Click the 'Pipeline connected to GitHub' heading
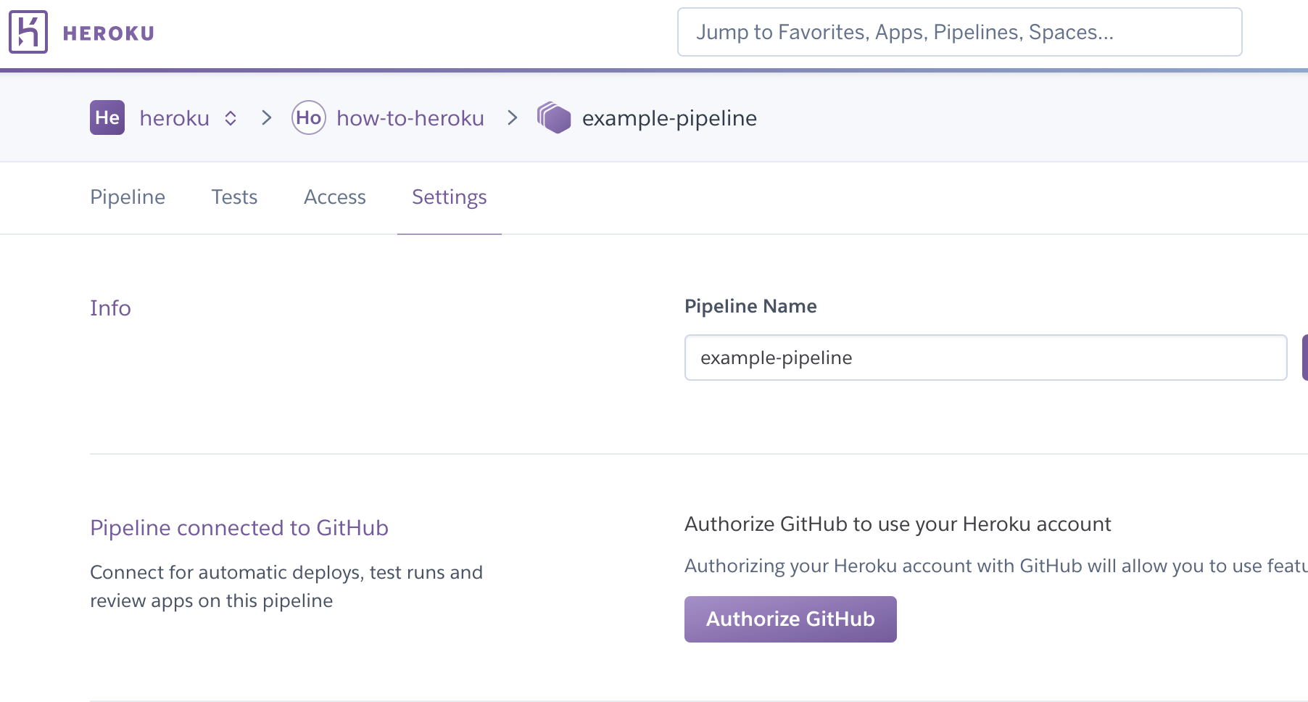 coord(239,528)
